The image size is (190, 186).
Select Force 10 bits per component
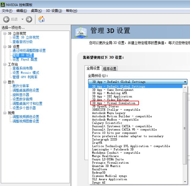pos(135,133)
